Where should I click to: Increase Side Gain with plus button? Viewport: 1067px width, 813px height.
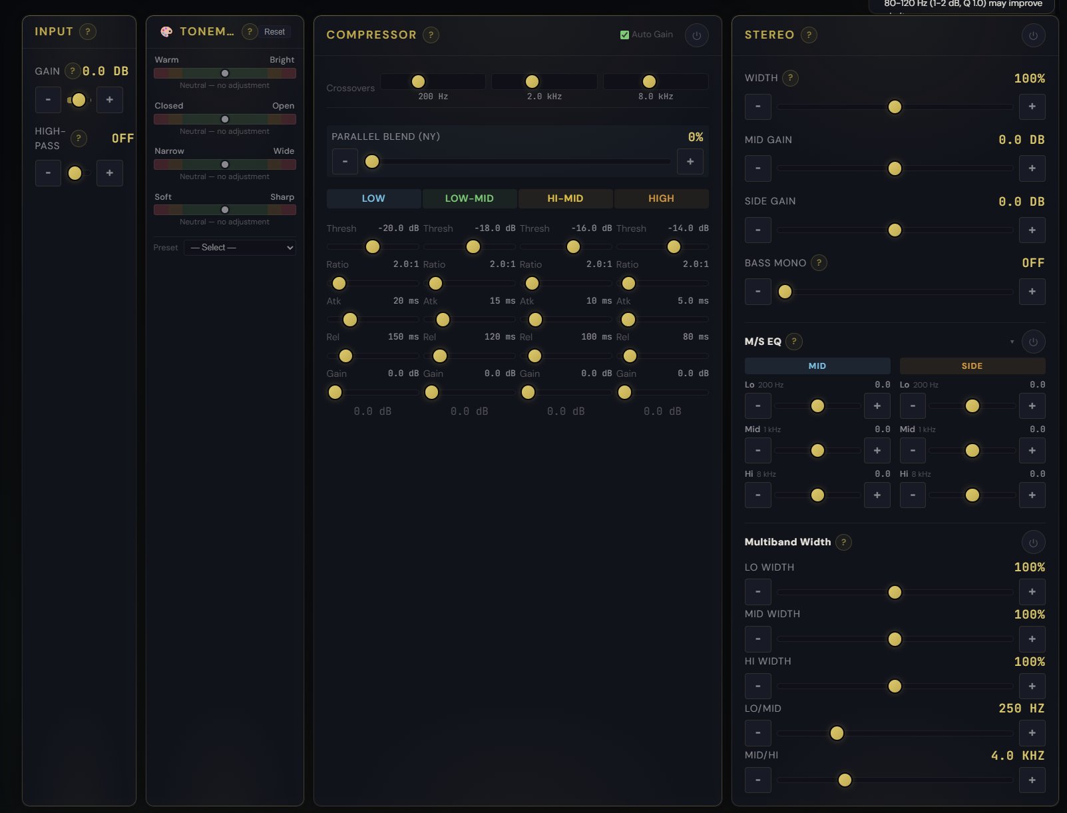click(1032, 230)
